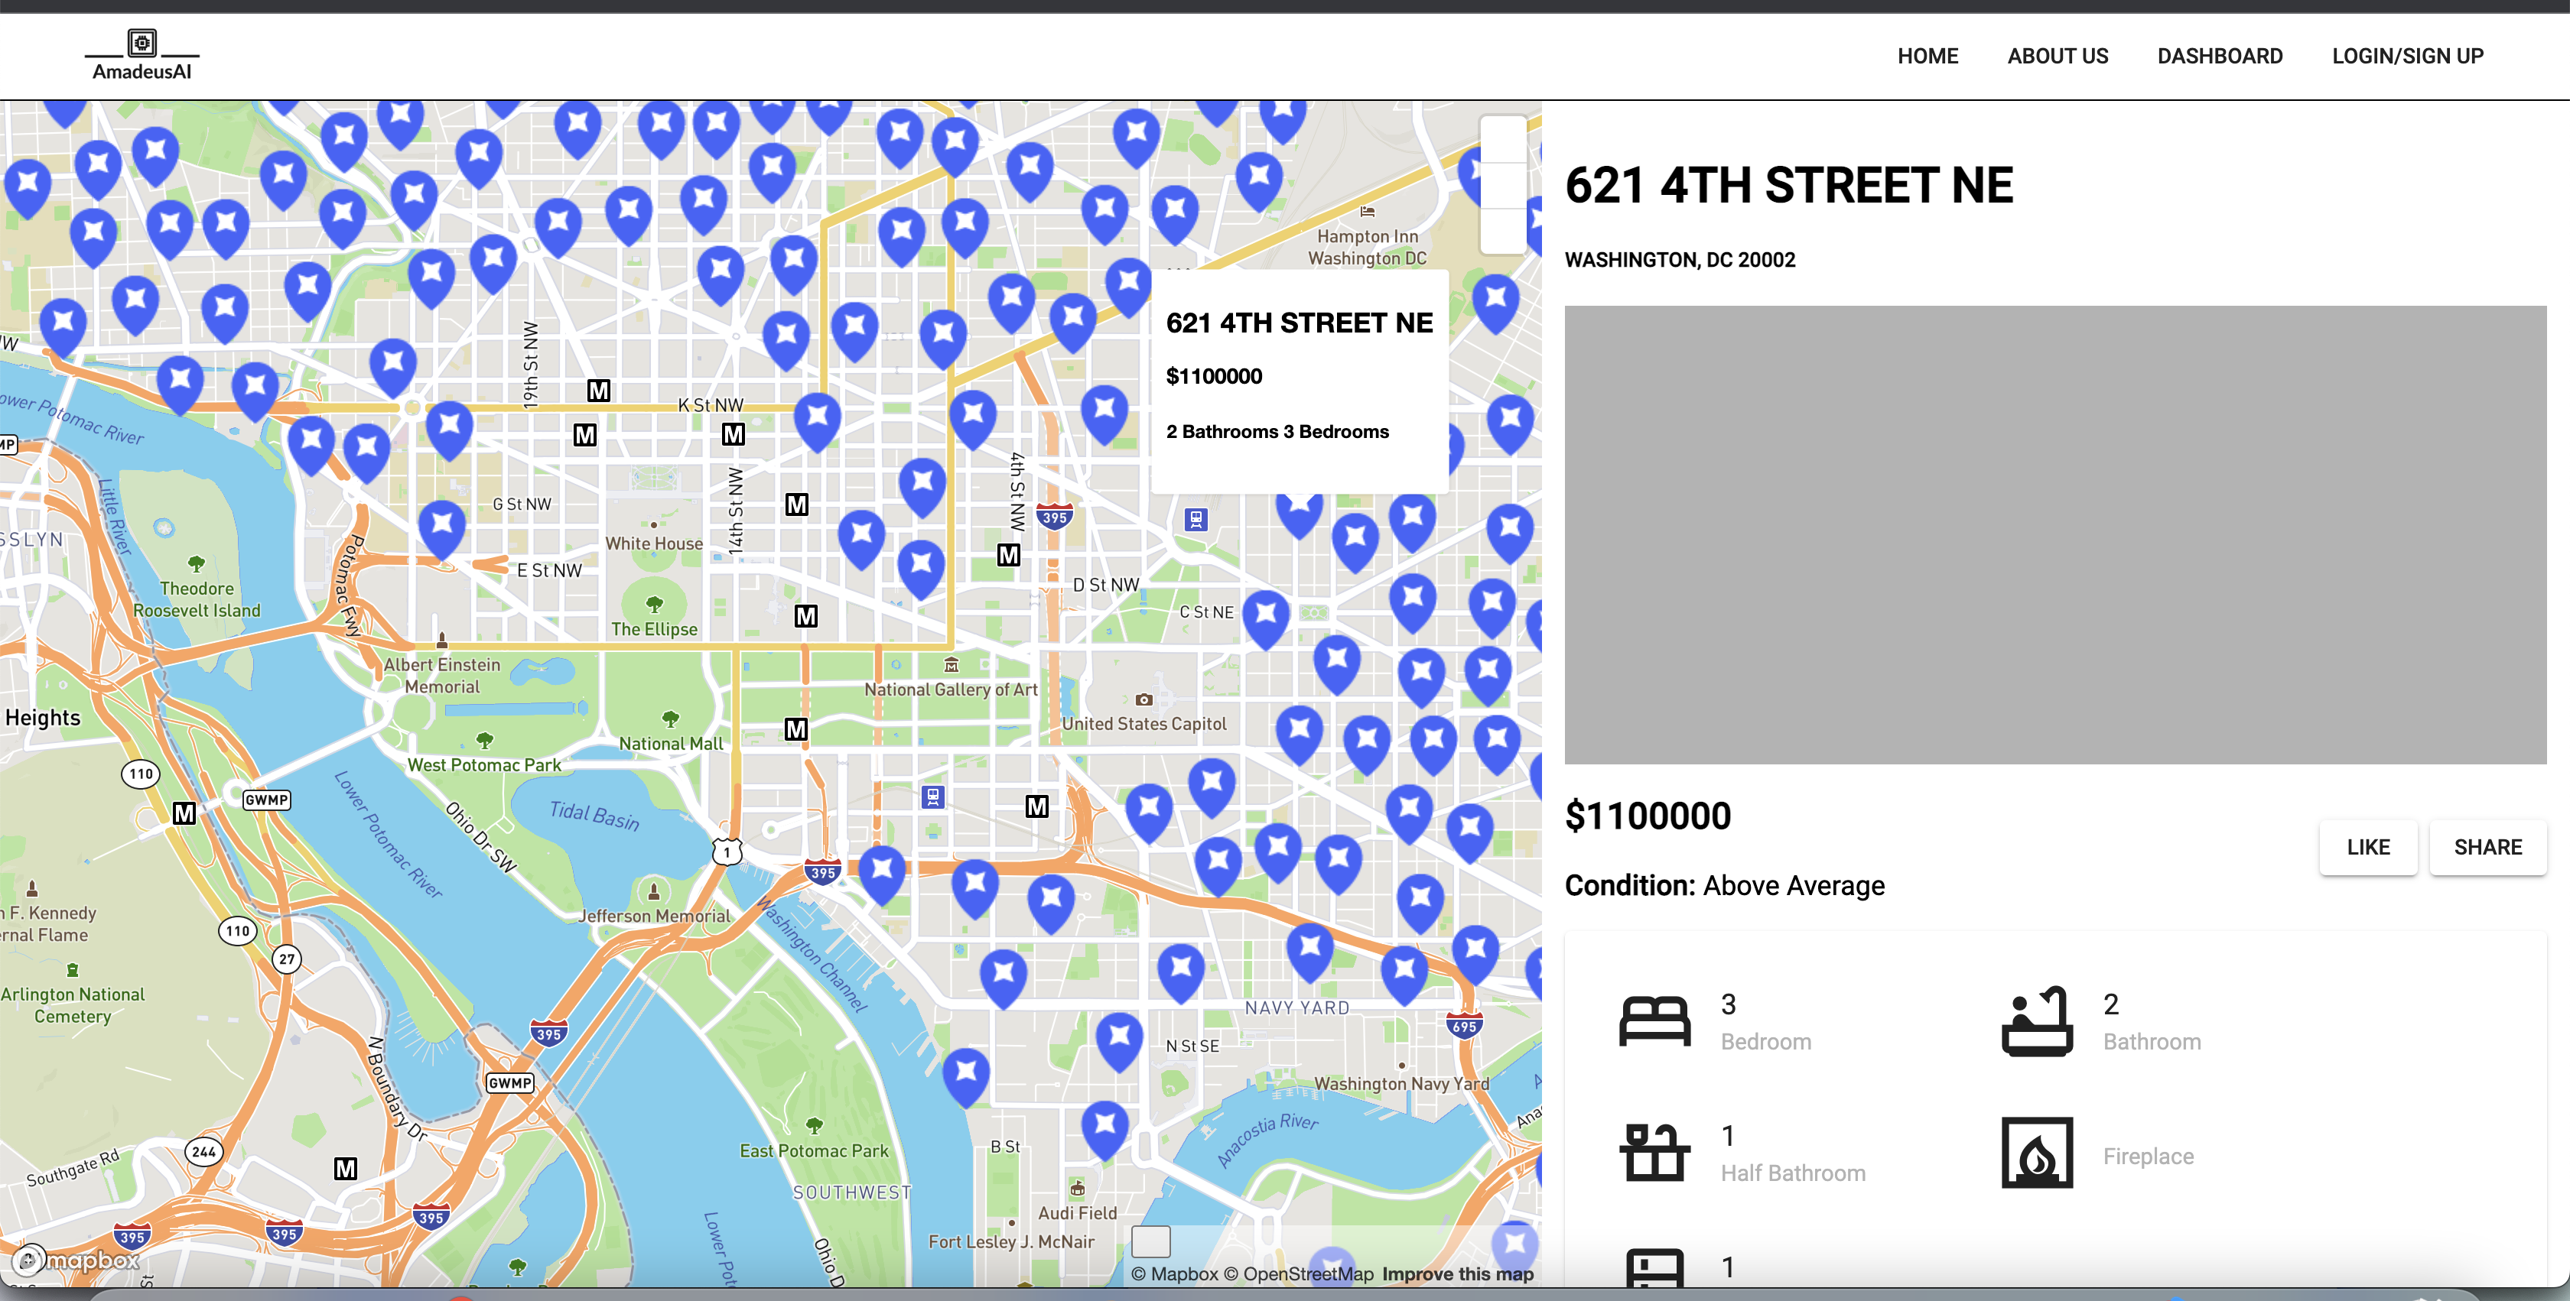This screenshot has height=1301, width=2570.
Task: Select property marker directly above Audi Field
Action: [x=1104, y=1124]
